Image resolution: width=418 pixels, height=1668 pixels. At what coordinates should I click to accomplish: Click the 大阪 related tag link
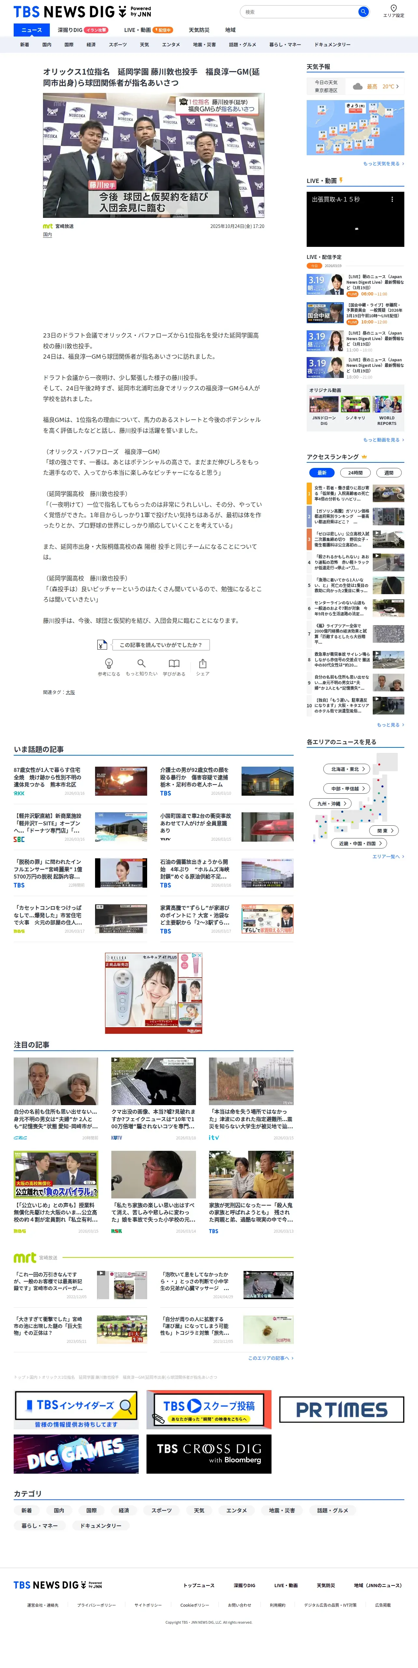(70, 692)
